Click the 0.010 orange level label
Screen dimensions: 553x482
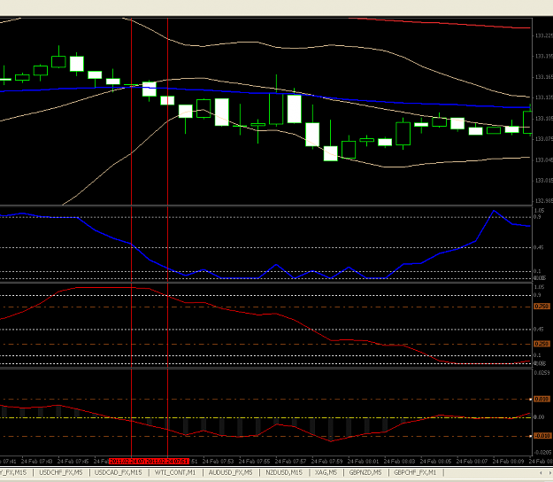pos(541,399)
